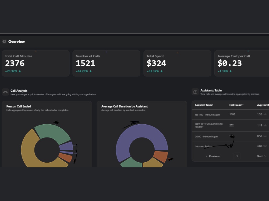The height and width of the screenshot is (201, 269).
Task: Click the Avg Duration column header
Action: pos(263,105)
